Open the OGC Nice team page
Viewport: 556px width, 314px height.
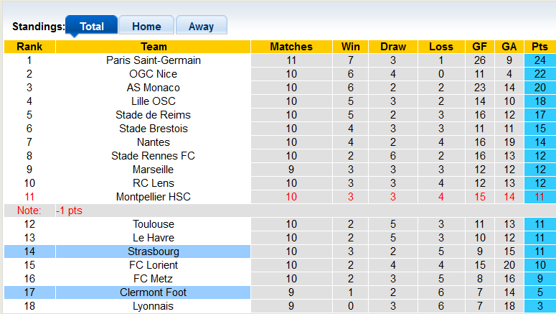pos(153,74)
